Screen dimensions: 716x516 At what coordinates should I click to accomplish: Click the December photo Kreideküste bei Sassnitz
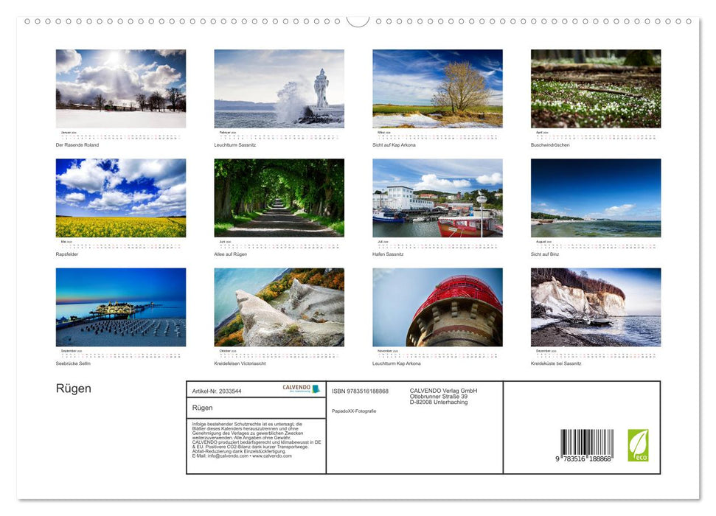[x=595, y=307]
